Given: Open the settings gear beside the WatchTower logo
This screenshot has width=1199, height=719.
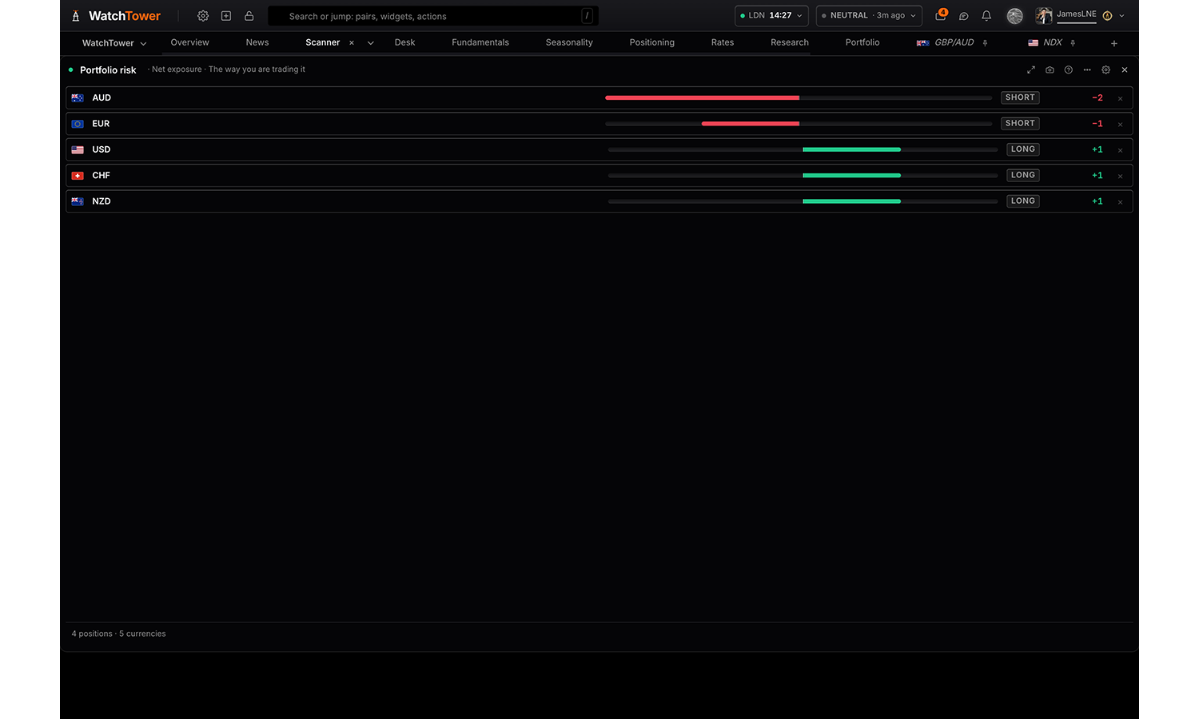Looking at the screenshot, I should (x=203, y=16).
